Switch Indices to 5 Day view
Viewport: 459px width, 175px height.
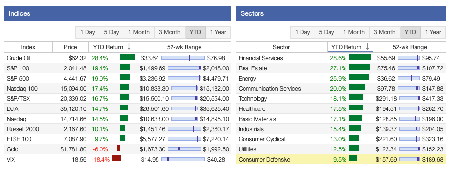(x=112, y=32)
